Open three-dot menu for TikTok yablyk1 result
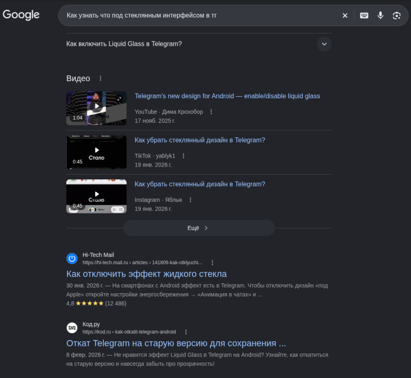Viewport: 411px width, 378px height. [183, 156]
